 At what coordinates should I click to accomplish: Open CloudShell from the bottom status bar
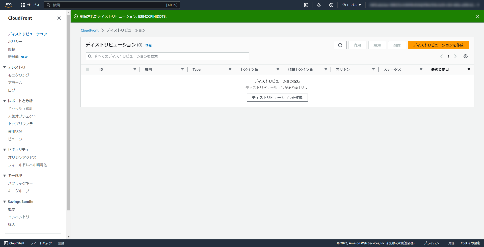coord(14,243)
